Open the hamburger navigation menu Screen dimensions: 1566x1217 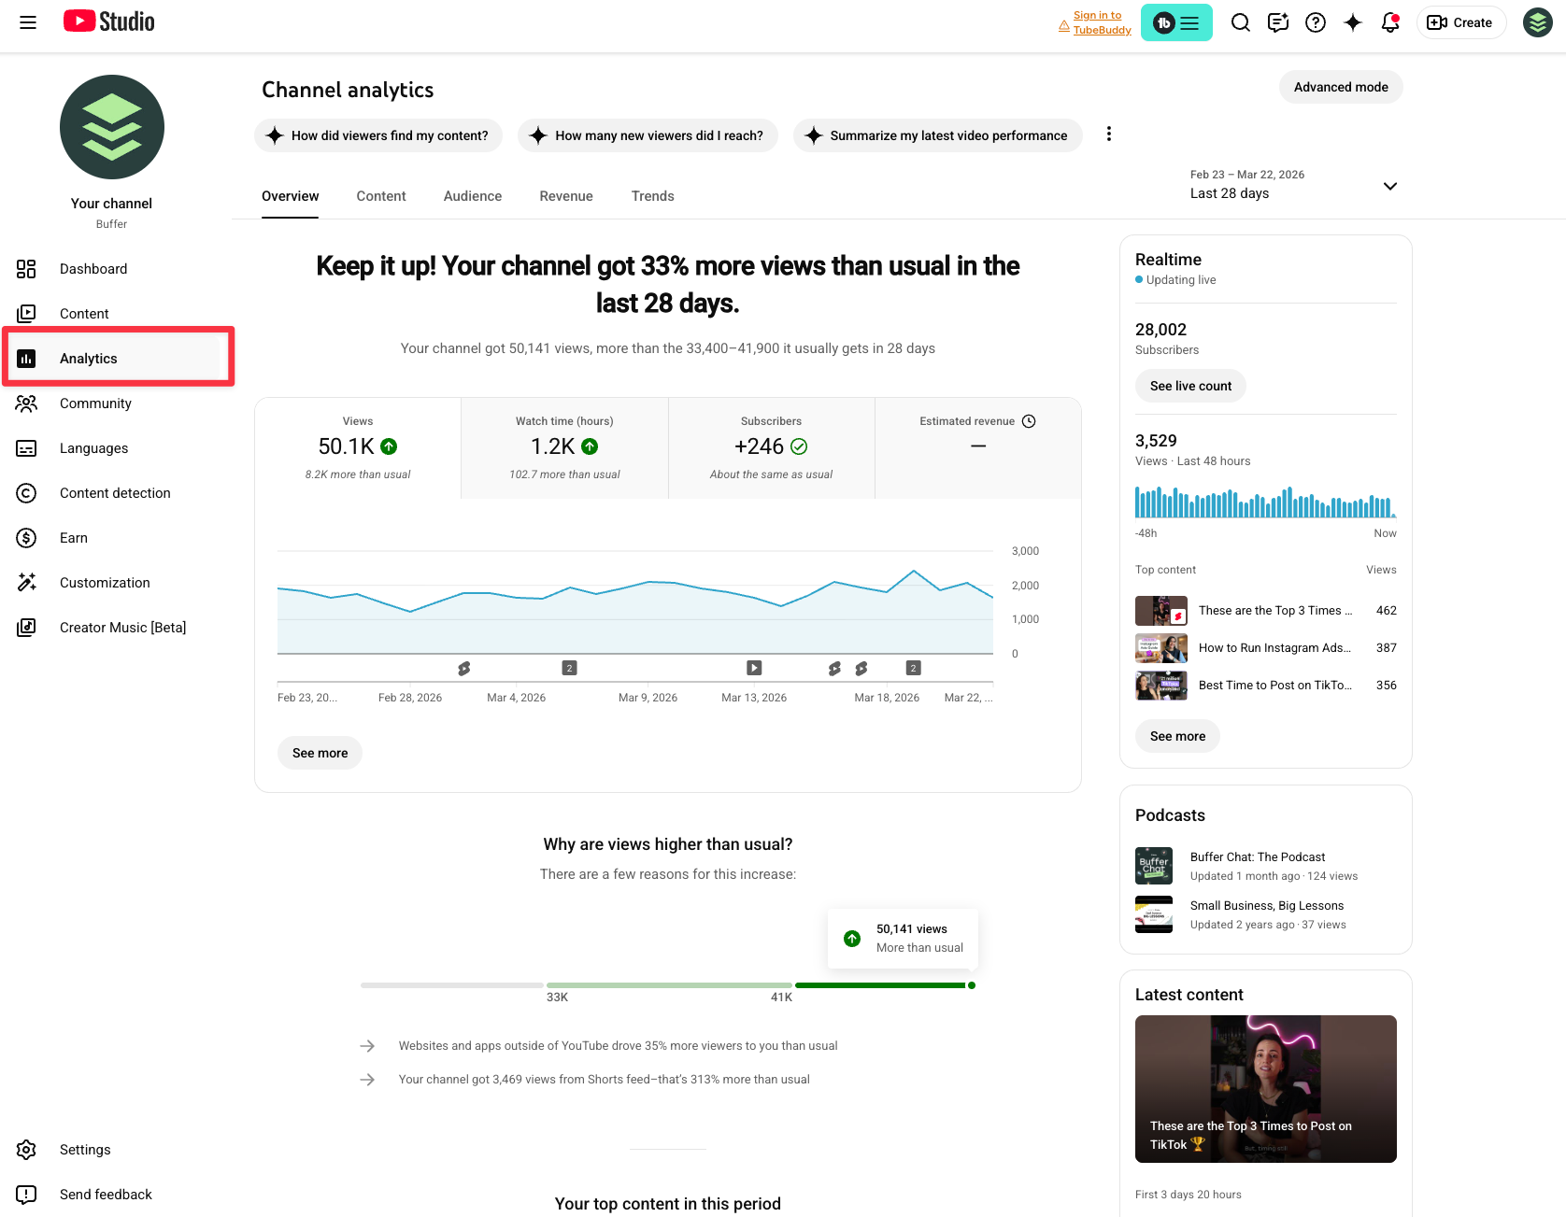[27, 22]
